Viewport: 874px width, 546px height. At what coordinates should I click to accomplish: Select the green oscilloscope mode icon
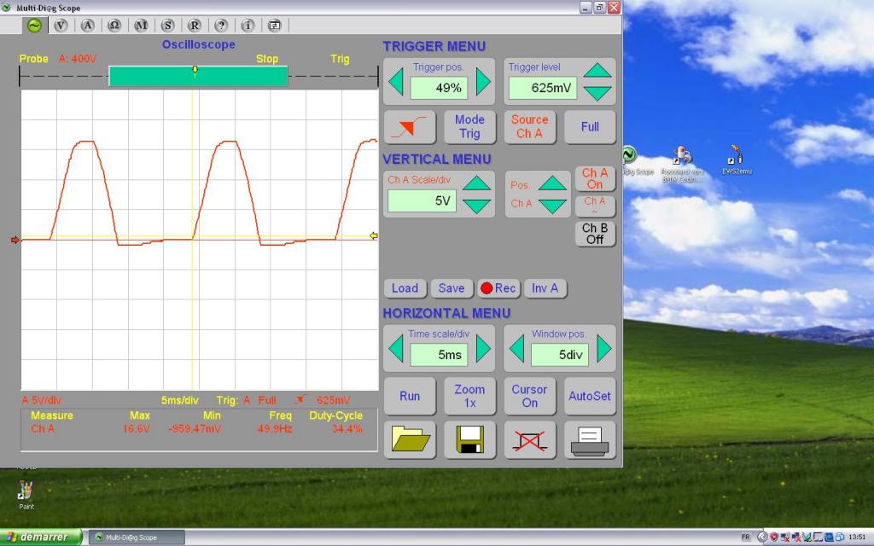point(34,25)
